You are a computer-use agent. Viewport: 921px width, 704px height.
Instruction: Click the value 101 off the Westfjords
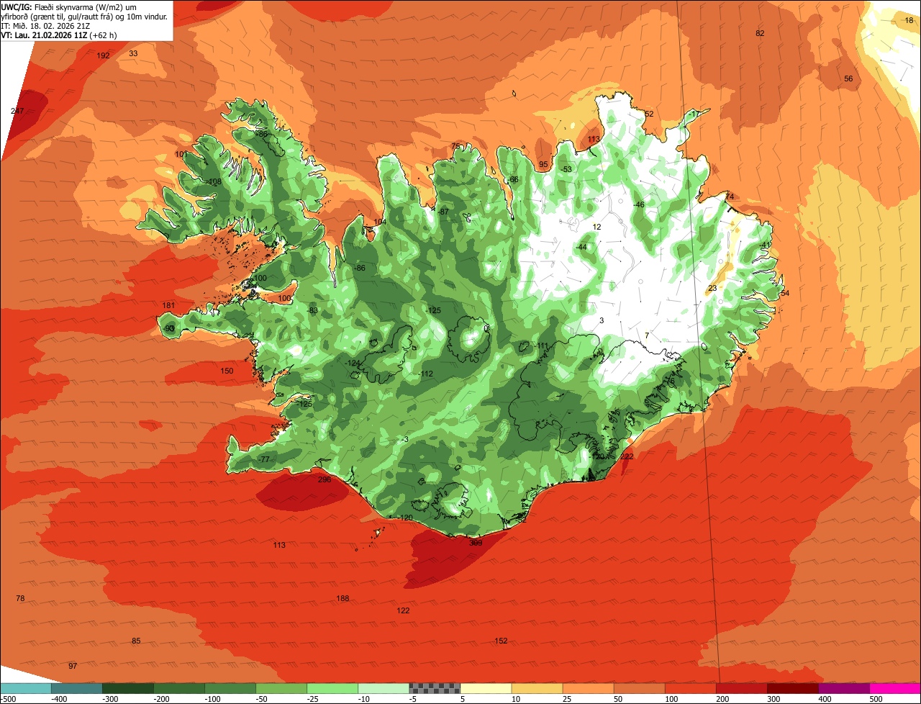(181, 154)
